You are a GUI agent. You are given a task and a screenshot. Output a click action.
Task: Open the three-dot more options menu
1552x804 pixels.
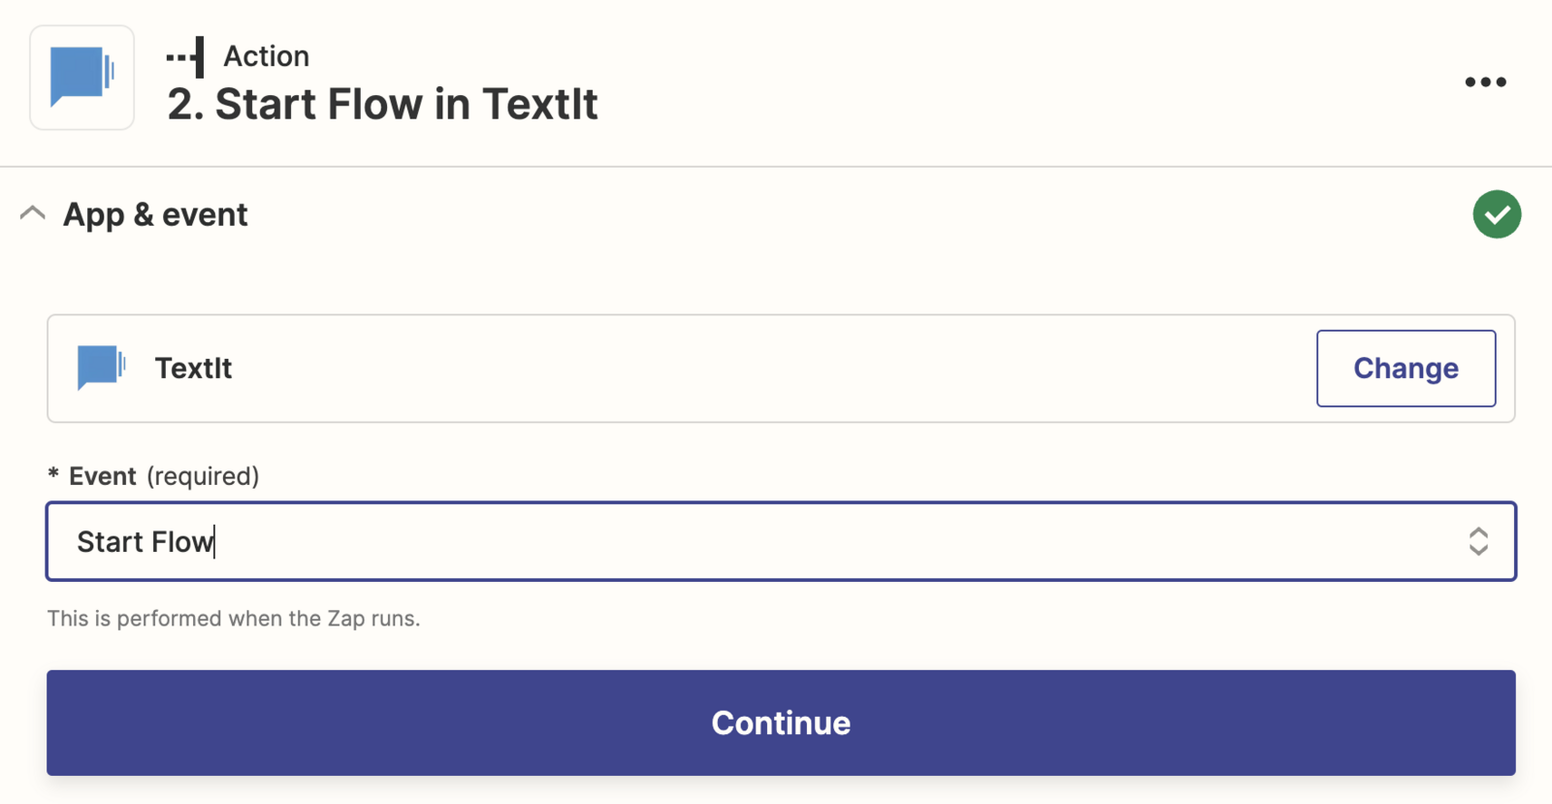click(1485, 81)
